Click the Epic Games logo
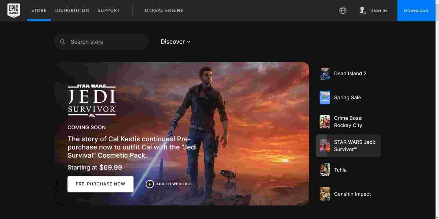Screen dimensions: 439x219 pyautogui.click(x=13, y=10)
